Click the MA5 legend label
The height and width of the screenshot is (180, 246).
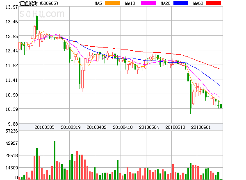pos(98,3)
